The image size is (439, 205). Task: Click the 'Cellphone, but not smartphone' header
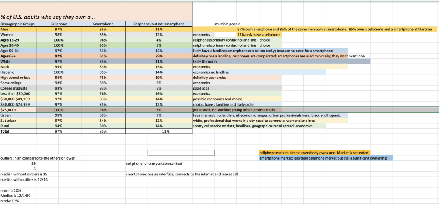point(159,24)
